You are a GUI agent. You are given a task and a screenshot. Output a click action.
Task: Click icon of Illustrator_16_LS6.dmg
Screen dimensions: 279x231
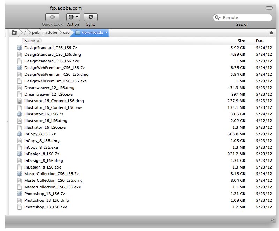[x=20, y=121]
